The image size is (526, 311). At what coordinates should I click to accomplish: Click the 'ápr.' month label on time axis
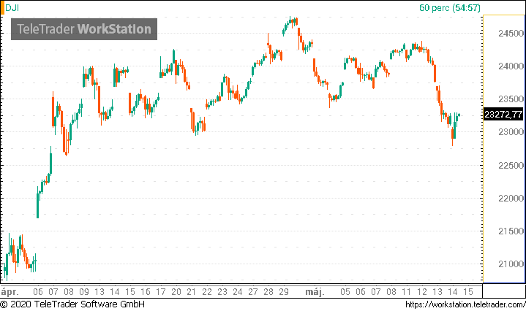coord(10,292)
